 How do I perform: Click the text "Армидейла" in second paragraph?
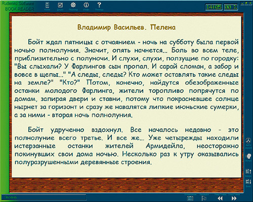tap(165, 146)
